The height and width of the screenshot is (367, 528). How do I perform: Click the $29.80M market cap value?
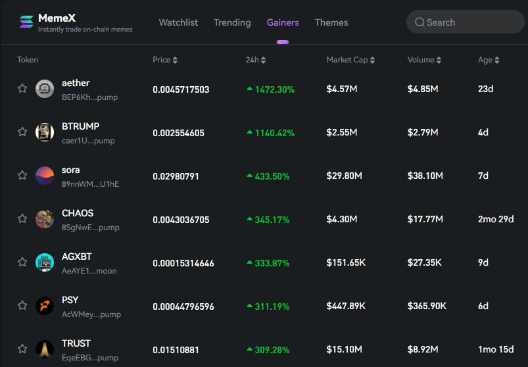pos(344,176)
